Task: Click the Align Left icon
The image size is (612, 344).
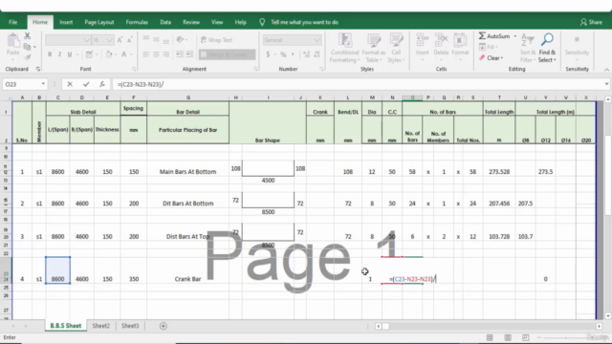Action: pos(146,54)
